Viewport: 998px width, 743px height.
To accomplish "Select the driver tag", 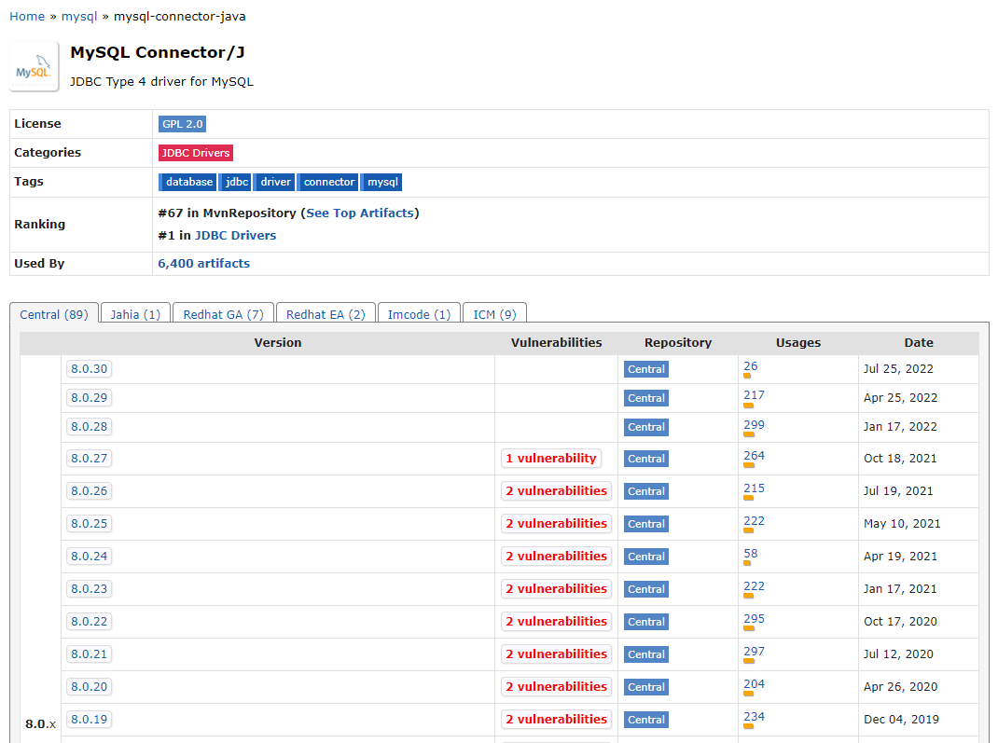I will 275,182.
